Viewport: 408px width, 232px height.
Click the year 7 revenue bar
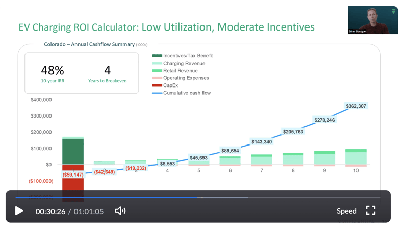point(262,160)
